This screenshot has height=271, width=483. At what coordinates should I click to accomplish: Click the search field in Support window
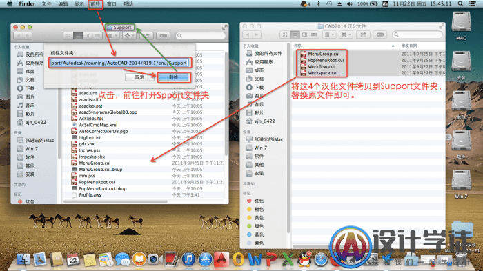point(200,36)
